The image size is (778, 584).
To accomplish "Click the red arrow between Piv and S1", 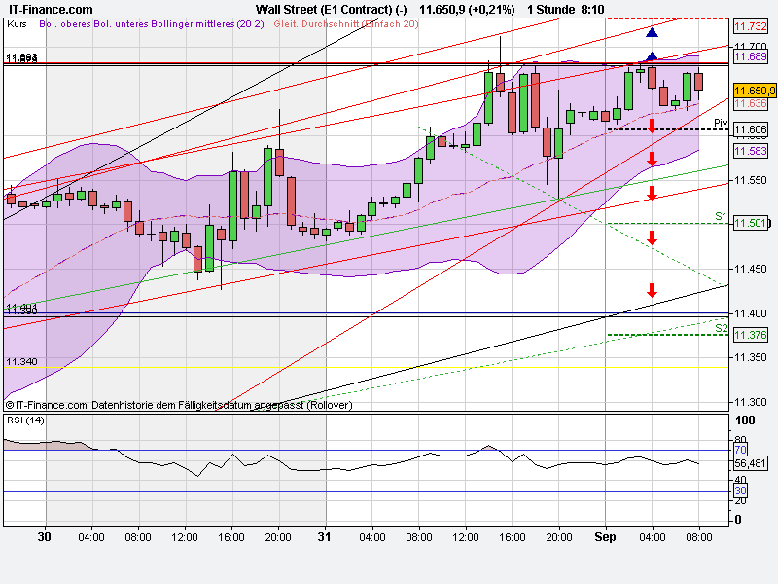I will pyautogui.click(x=650, y=161).
